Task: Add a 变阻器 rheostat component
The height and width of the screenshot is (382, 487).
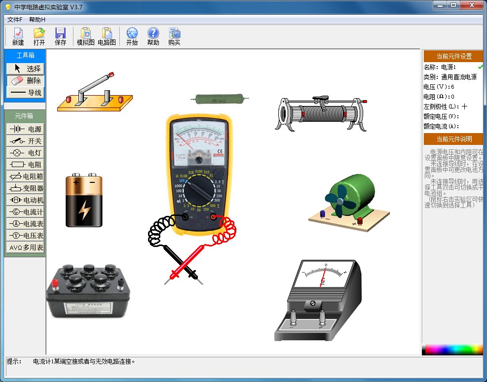Action: coord(26,188)
